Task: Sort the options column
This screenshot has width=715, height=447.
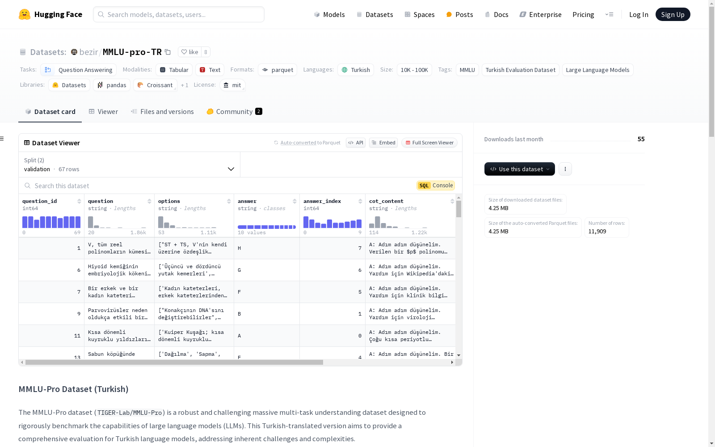Action: click(x=229, y=201)
